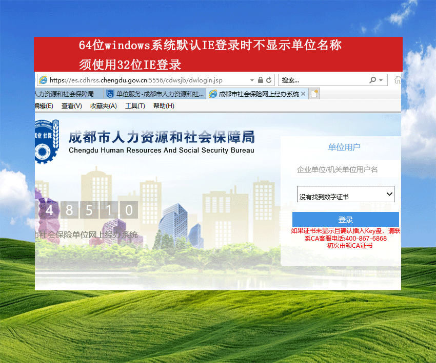
Task: Open the 工具(T) menu
Action: 135,106
